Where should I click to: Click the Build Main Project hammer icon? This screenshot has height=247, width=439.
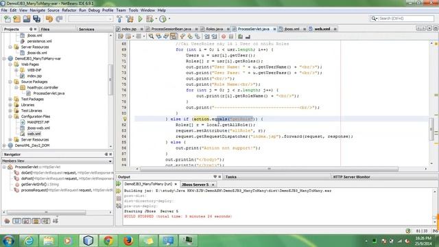(x=119, y=19)
